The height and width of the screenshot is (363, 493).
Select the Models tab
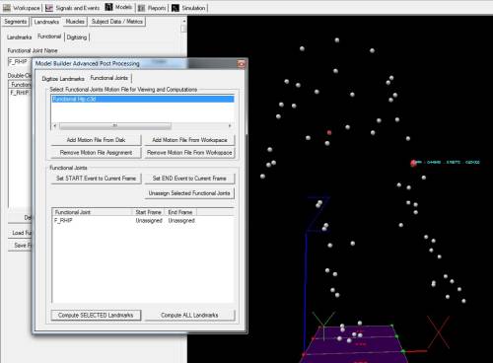pyautogui.click(x=119, y=7)
